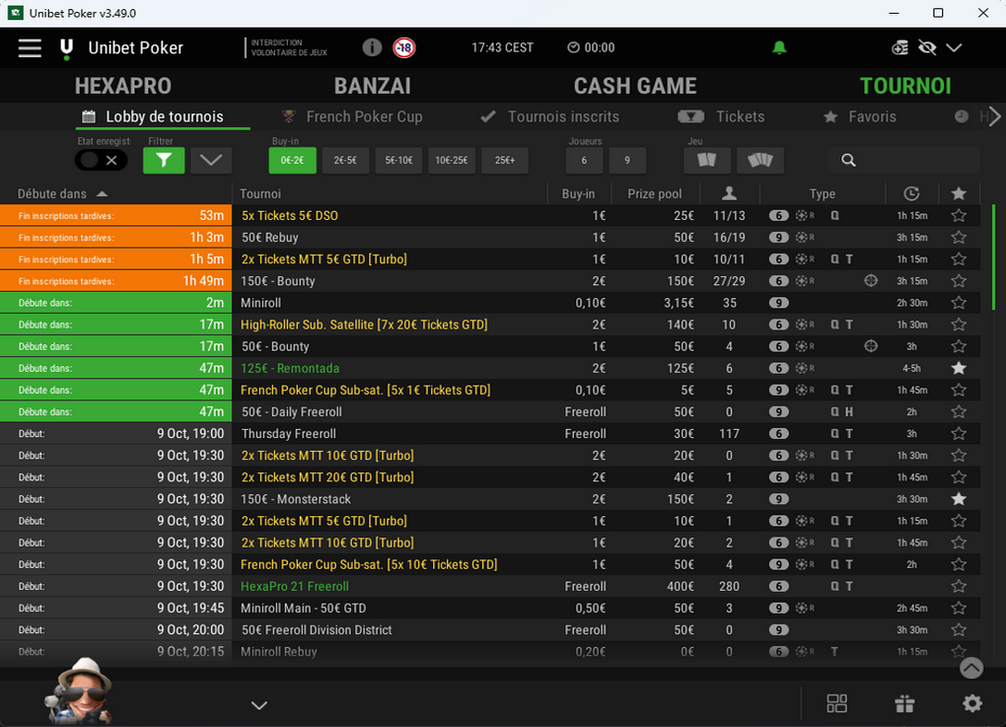Click the gift icon at bottom right
Screen dimensions: 1006x727
pos(904,703)
